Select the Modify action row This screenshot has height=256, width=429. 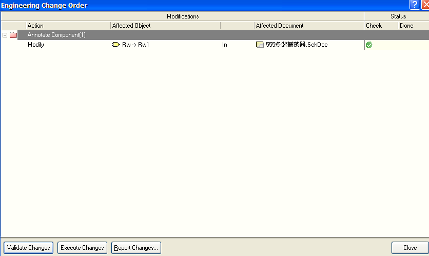click(36, 45)
